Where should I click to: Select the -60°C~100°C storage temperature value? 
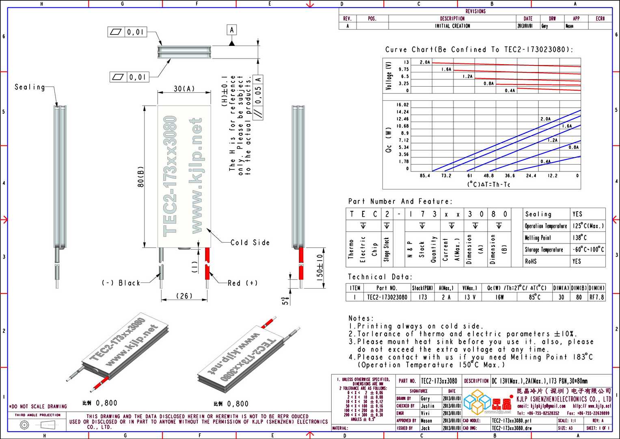pyautogui.click(x=588, y=249)
